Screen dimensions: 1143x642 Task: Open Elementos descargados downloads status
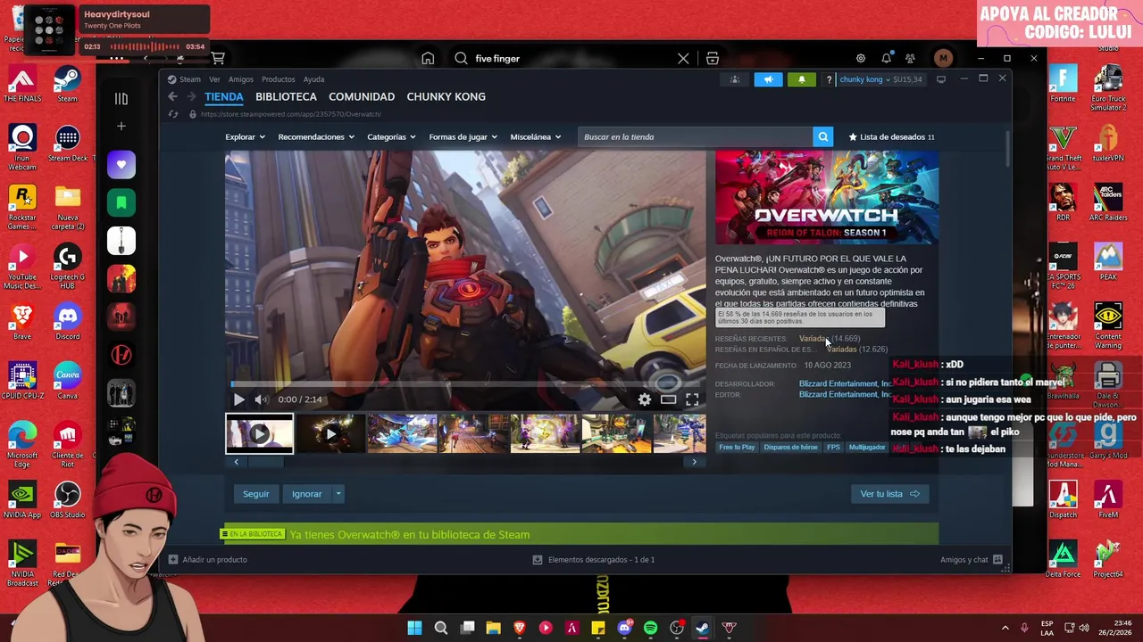[593, 559]
